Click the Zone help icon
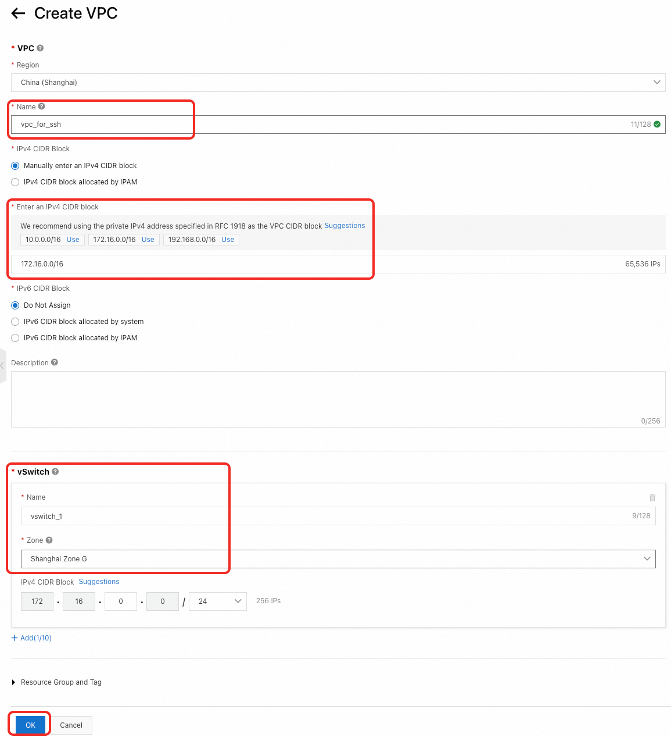Image resolution: width=671 pixels, height=737 pixels. click(49, 540)
